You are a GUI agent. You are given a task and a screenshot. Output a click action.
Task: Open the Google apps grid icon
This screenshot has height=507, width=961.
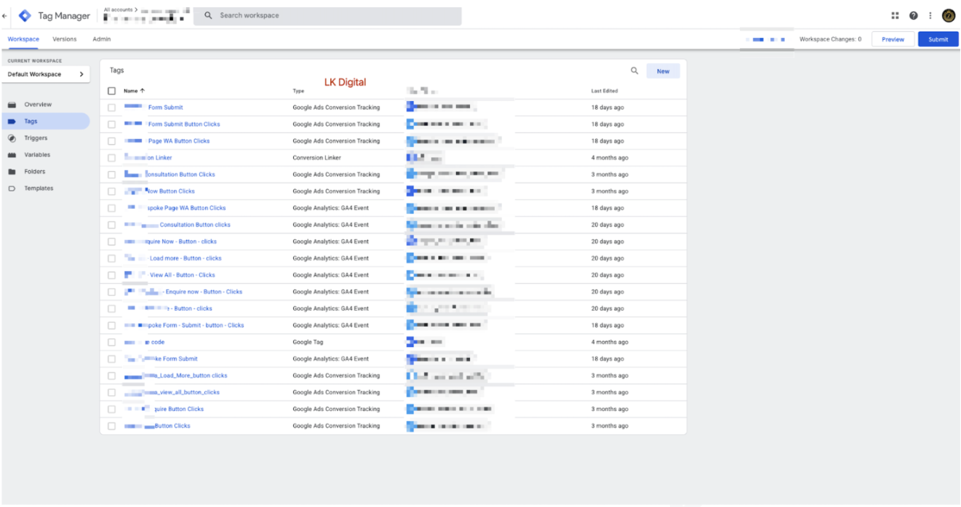(x=895, y=15)
